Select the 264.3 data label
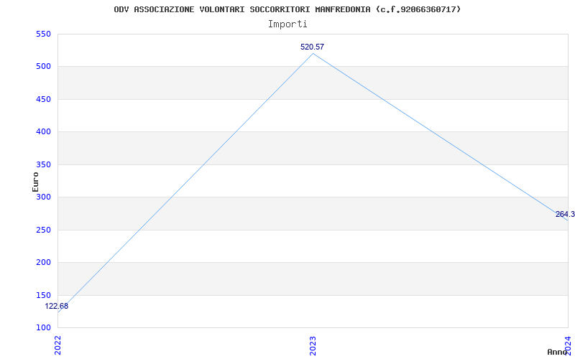 (565, 214)
